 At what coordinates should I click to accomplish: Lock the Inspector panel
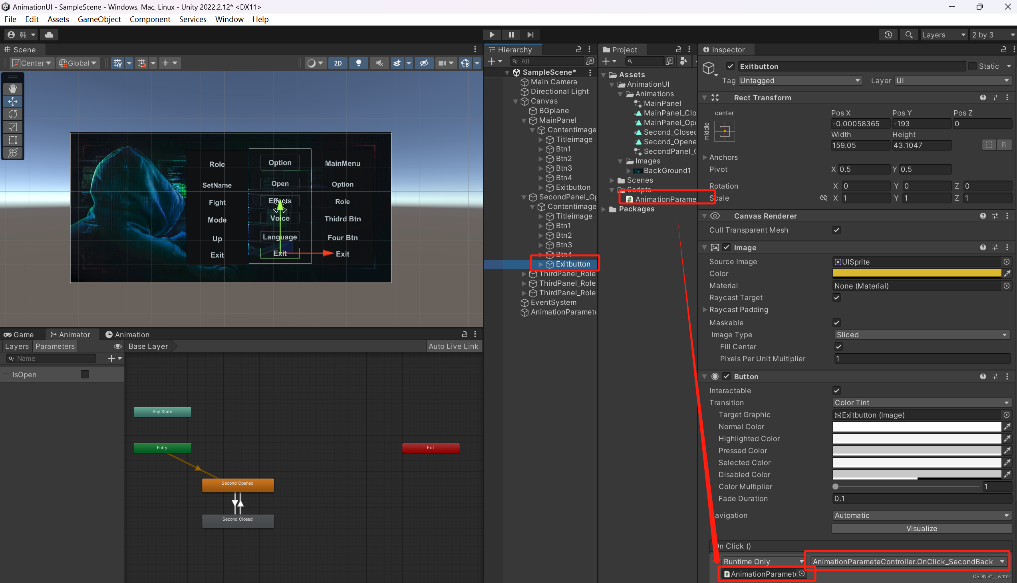click(1003, 49)
